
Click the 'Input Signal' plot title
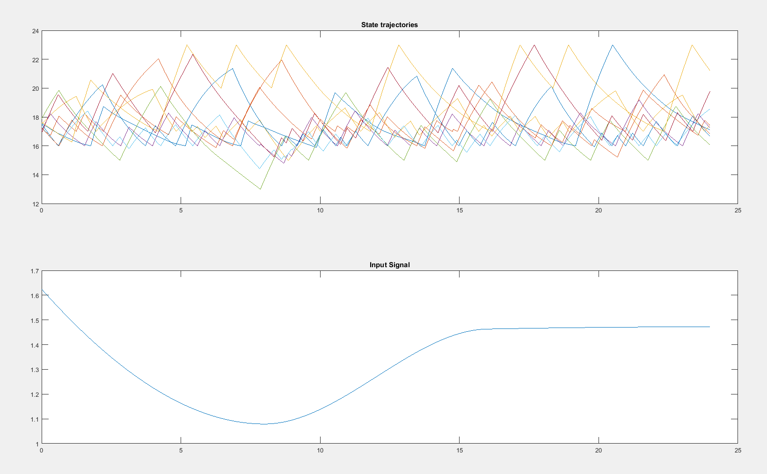click(389, 265)
